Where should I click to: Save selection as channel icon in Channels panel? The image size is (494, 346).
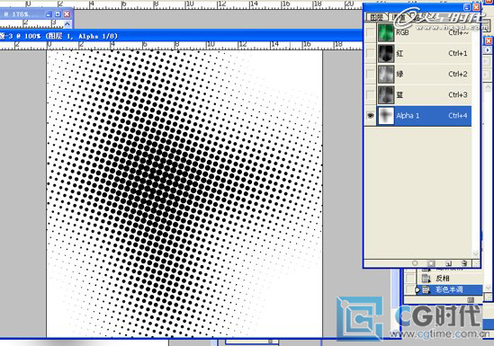point(431,263)
